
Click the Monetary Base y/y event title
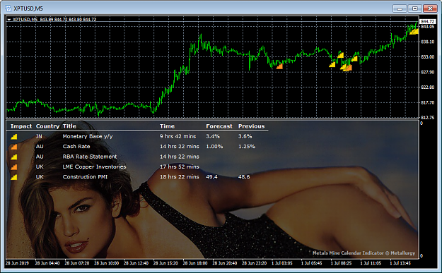(88, 136)
